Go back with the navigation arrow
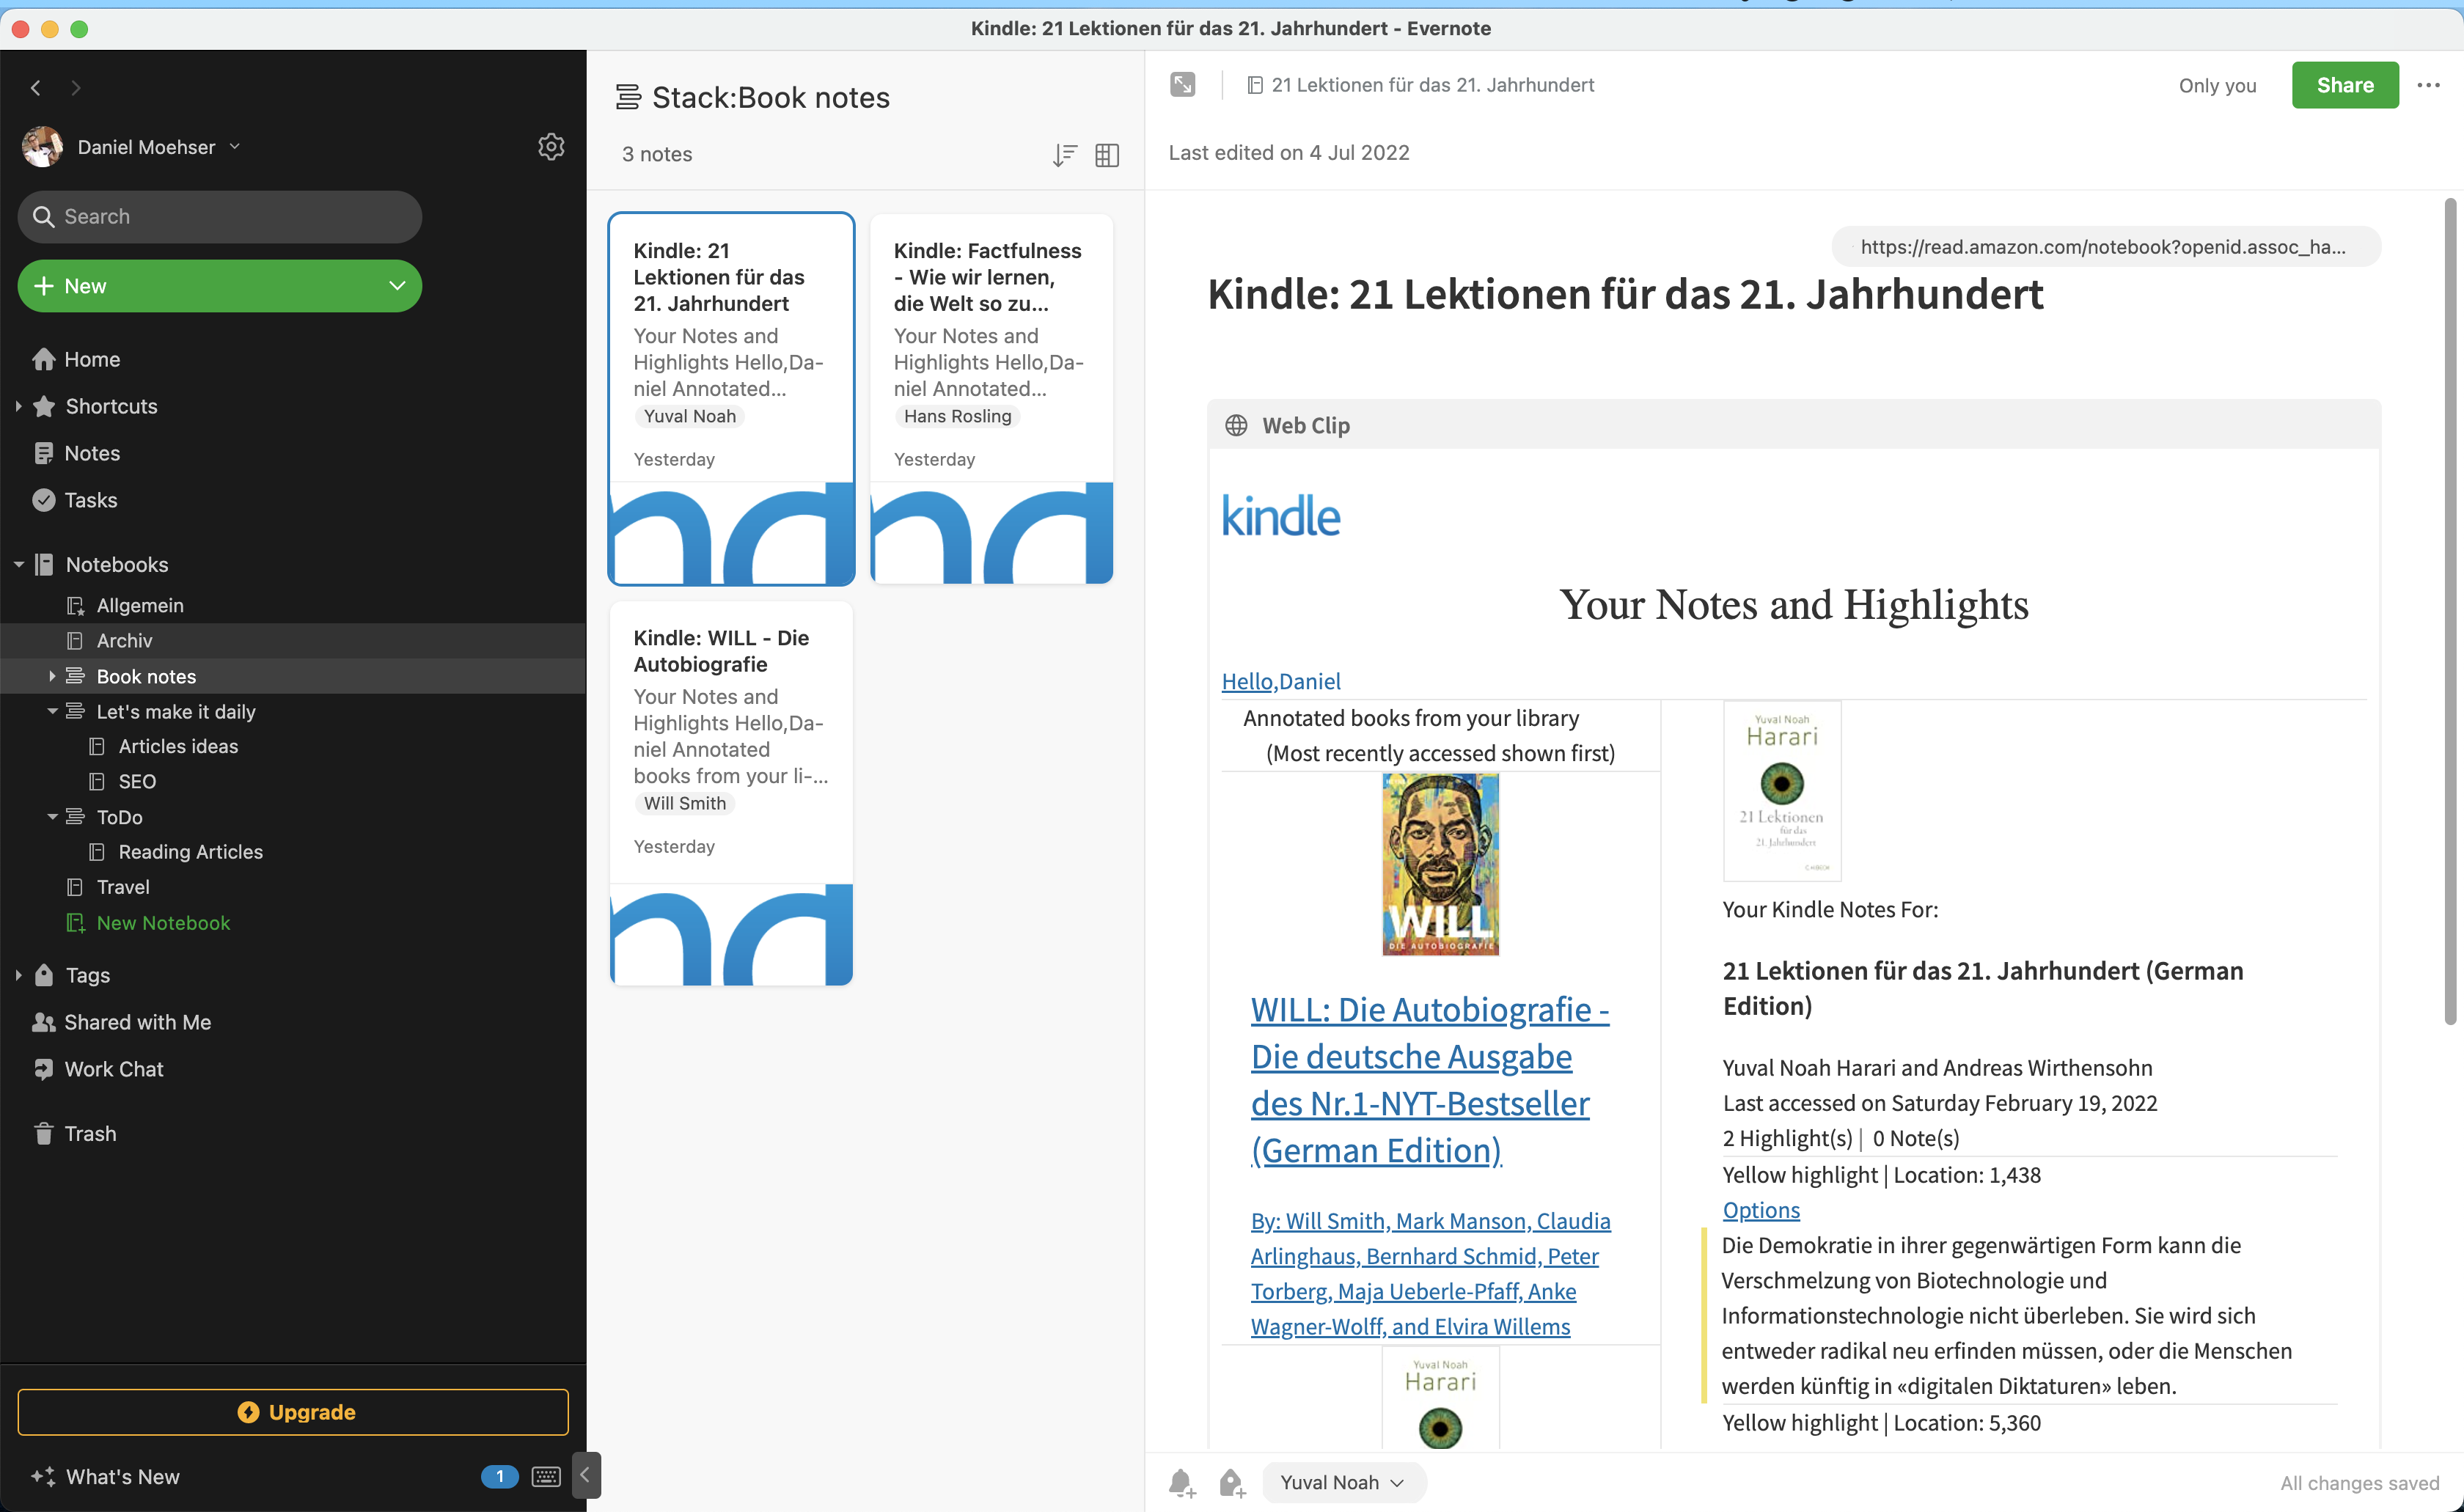Image resolution: width=2464 pixels, height=1512 pixels. (x=36, y=88)
